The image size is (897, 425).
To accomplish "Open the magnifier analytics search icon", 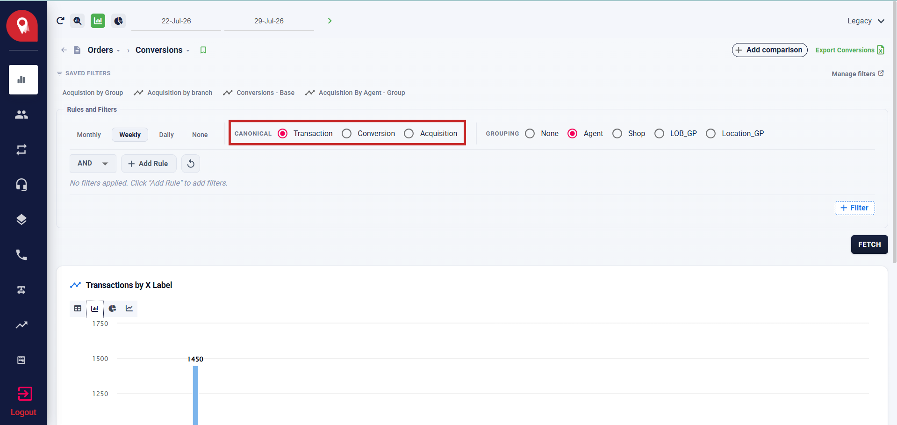I will pos(78,21).
